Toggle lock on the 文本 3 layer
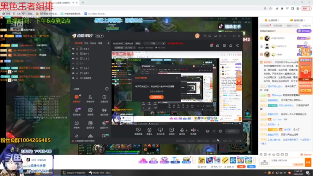This screenshot has height=176, width=313. click(77, 48)
